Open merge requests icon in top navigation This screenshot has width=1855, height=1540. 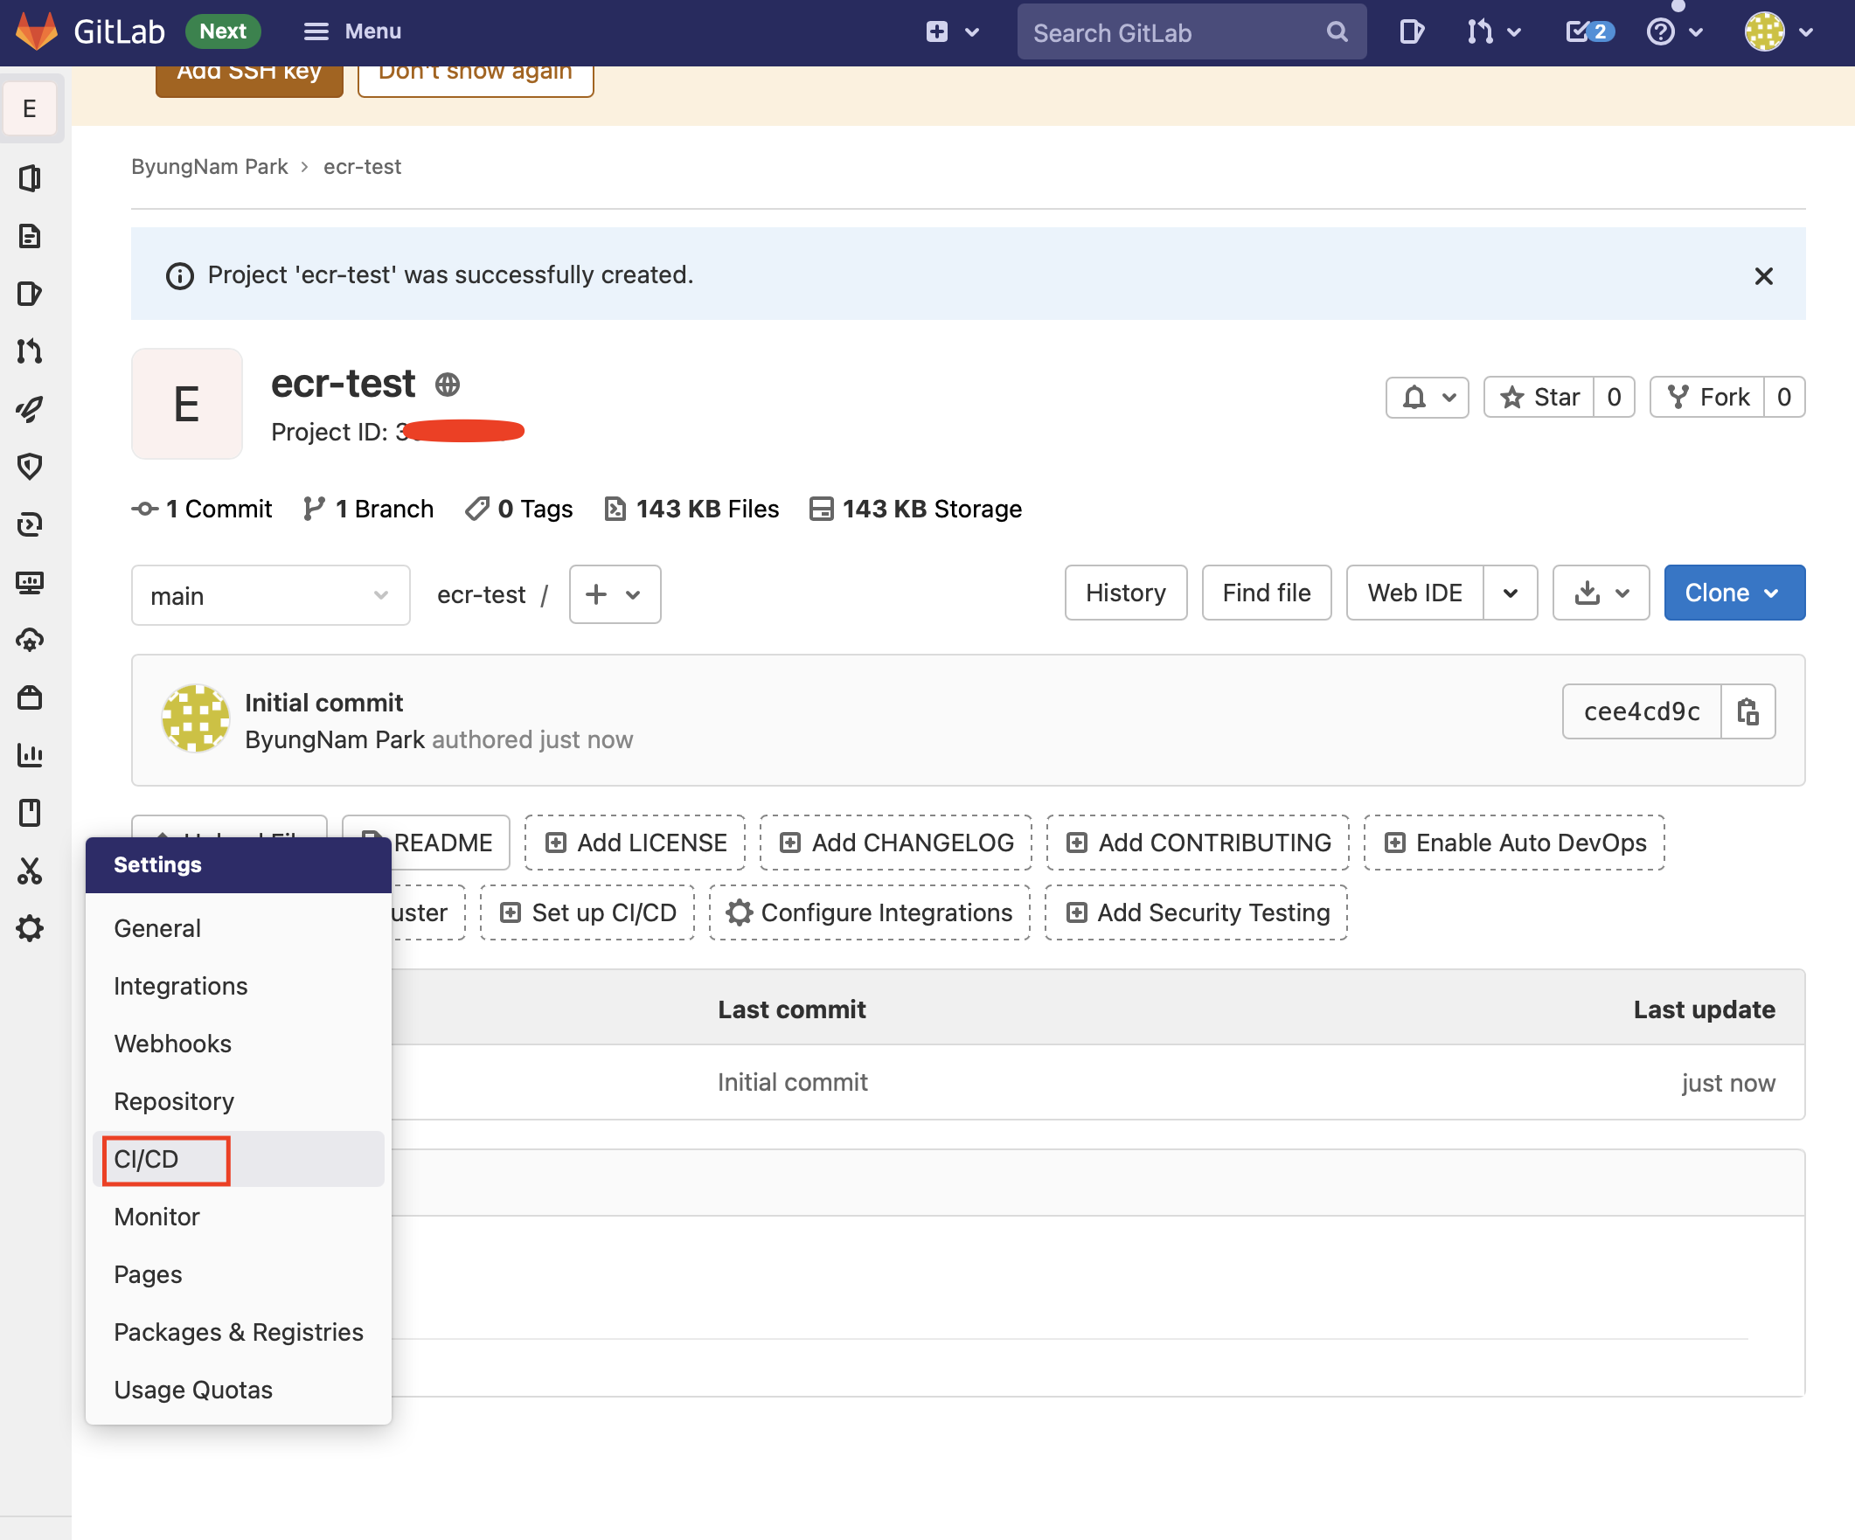click(1493, 32)
